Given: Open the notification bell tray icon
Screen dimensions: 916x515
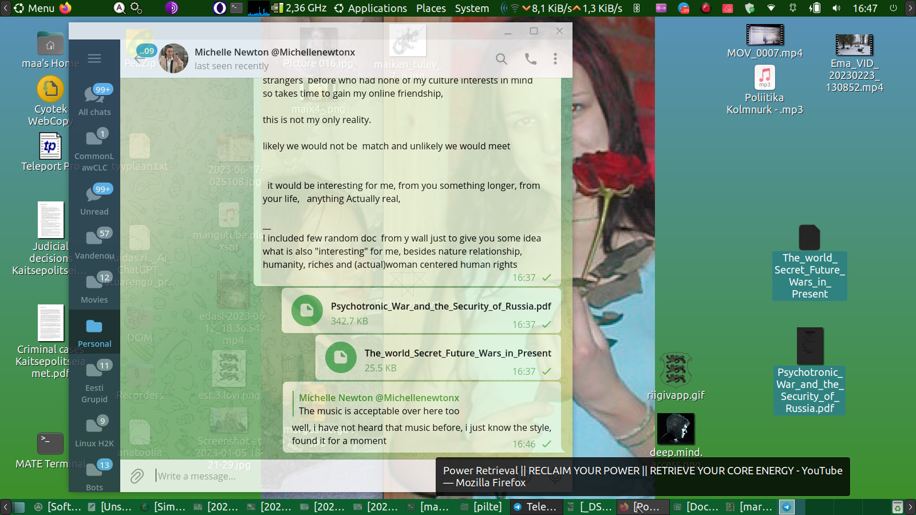Looking at the screenshot, I should (x=793, y=8).
